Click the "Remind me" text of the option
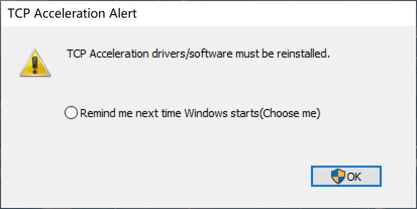Screen dimensions: 417x209 click(107, 113)
